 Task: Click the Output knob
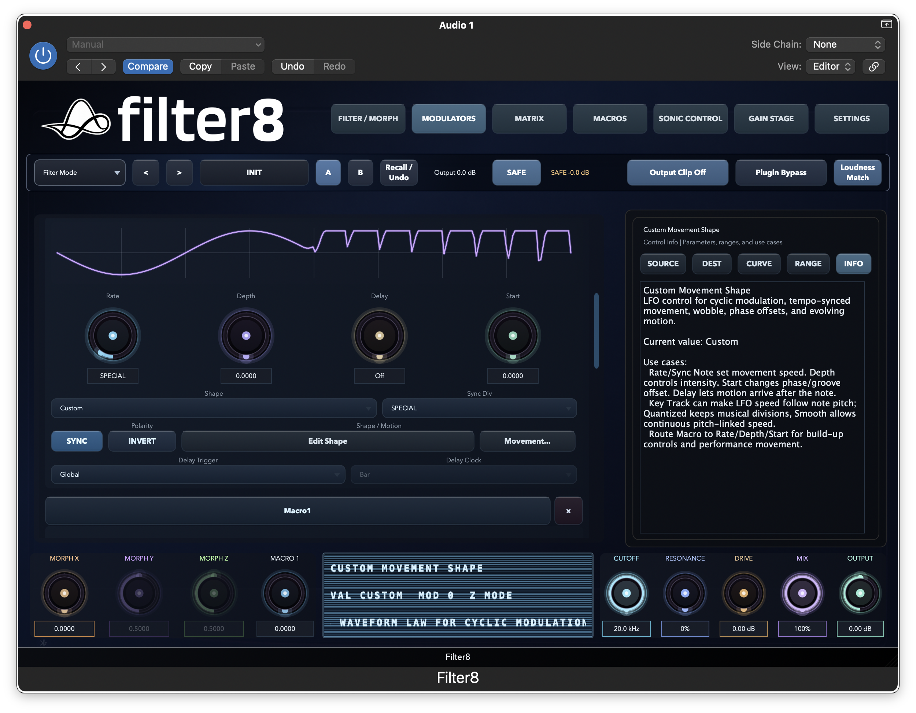(860, 593)
